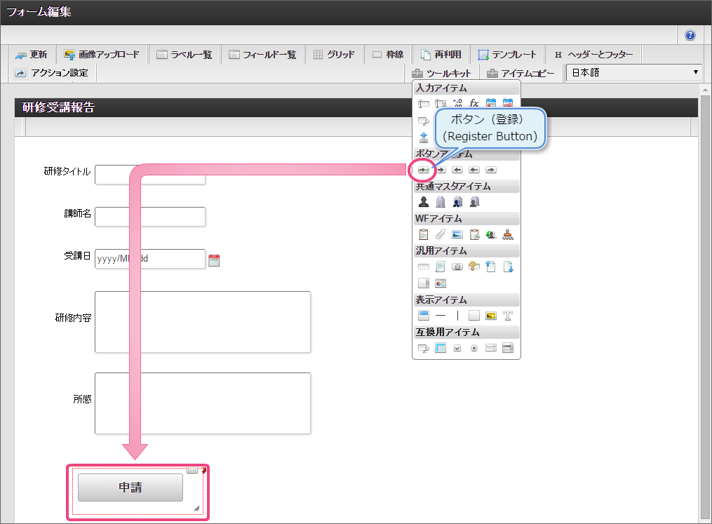Viewport: 712px width, 524px height.
Task: Open ヘッダーとフッター header and footer settings
Action: pyautogui.click(x=593, y=55)
